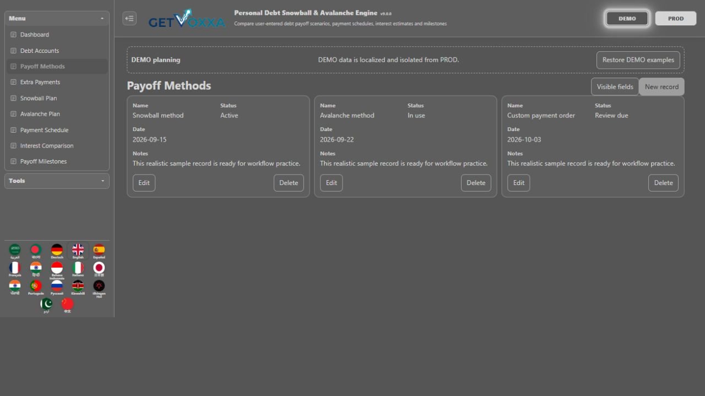Open the Avalanche Plan page
Image resolution: width=705 pixels, height=396 pixels.
click(57, 114)
